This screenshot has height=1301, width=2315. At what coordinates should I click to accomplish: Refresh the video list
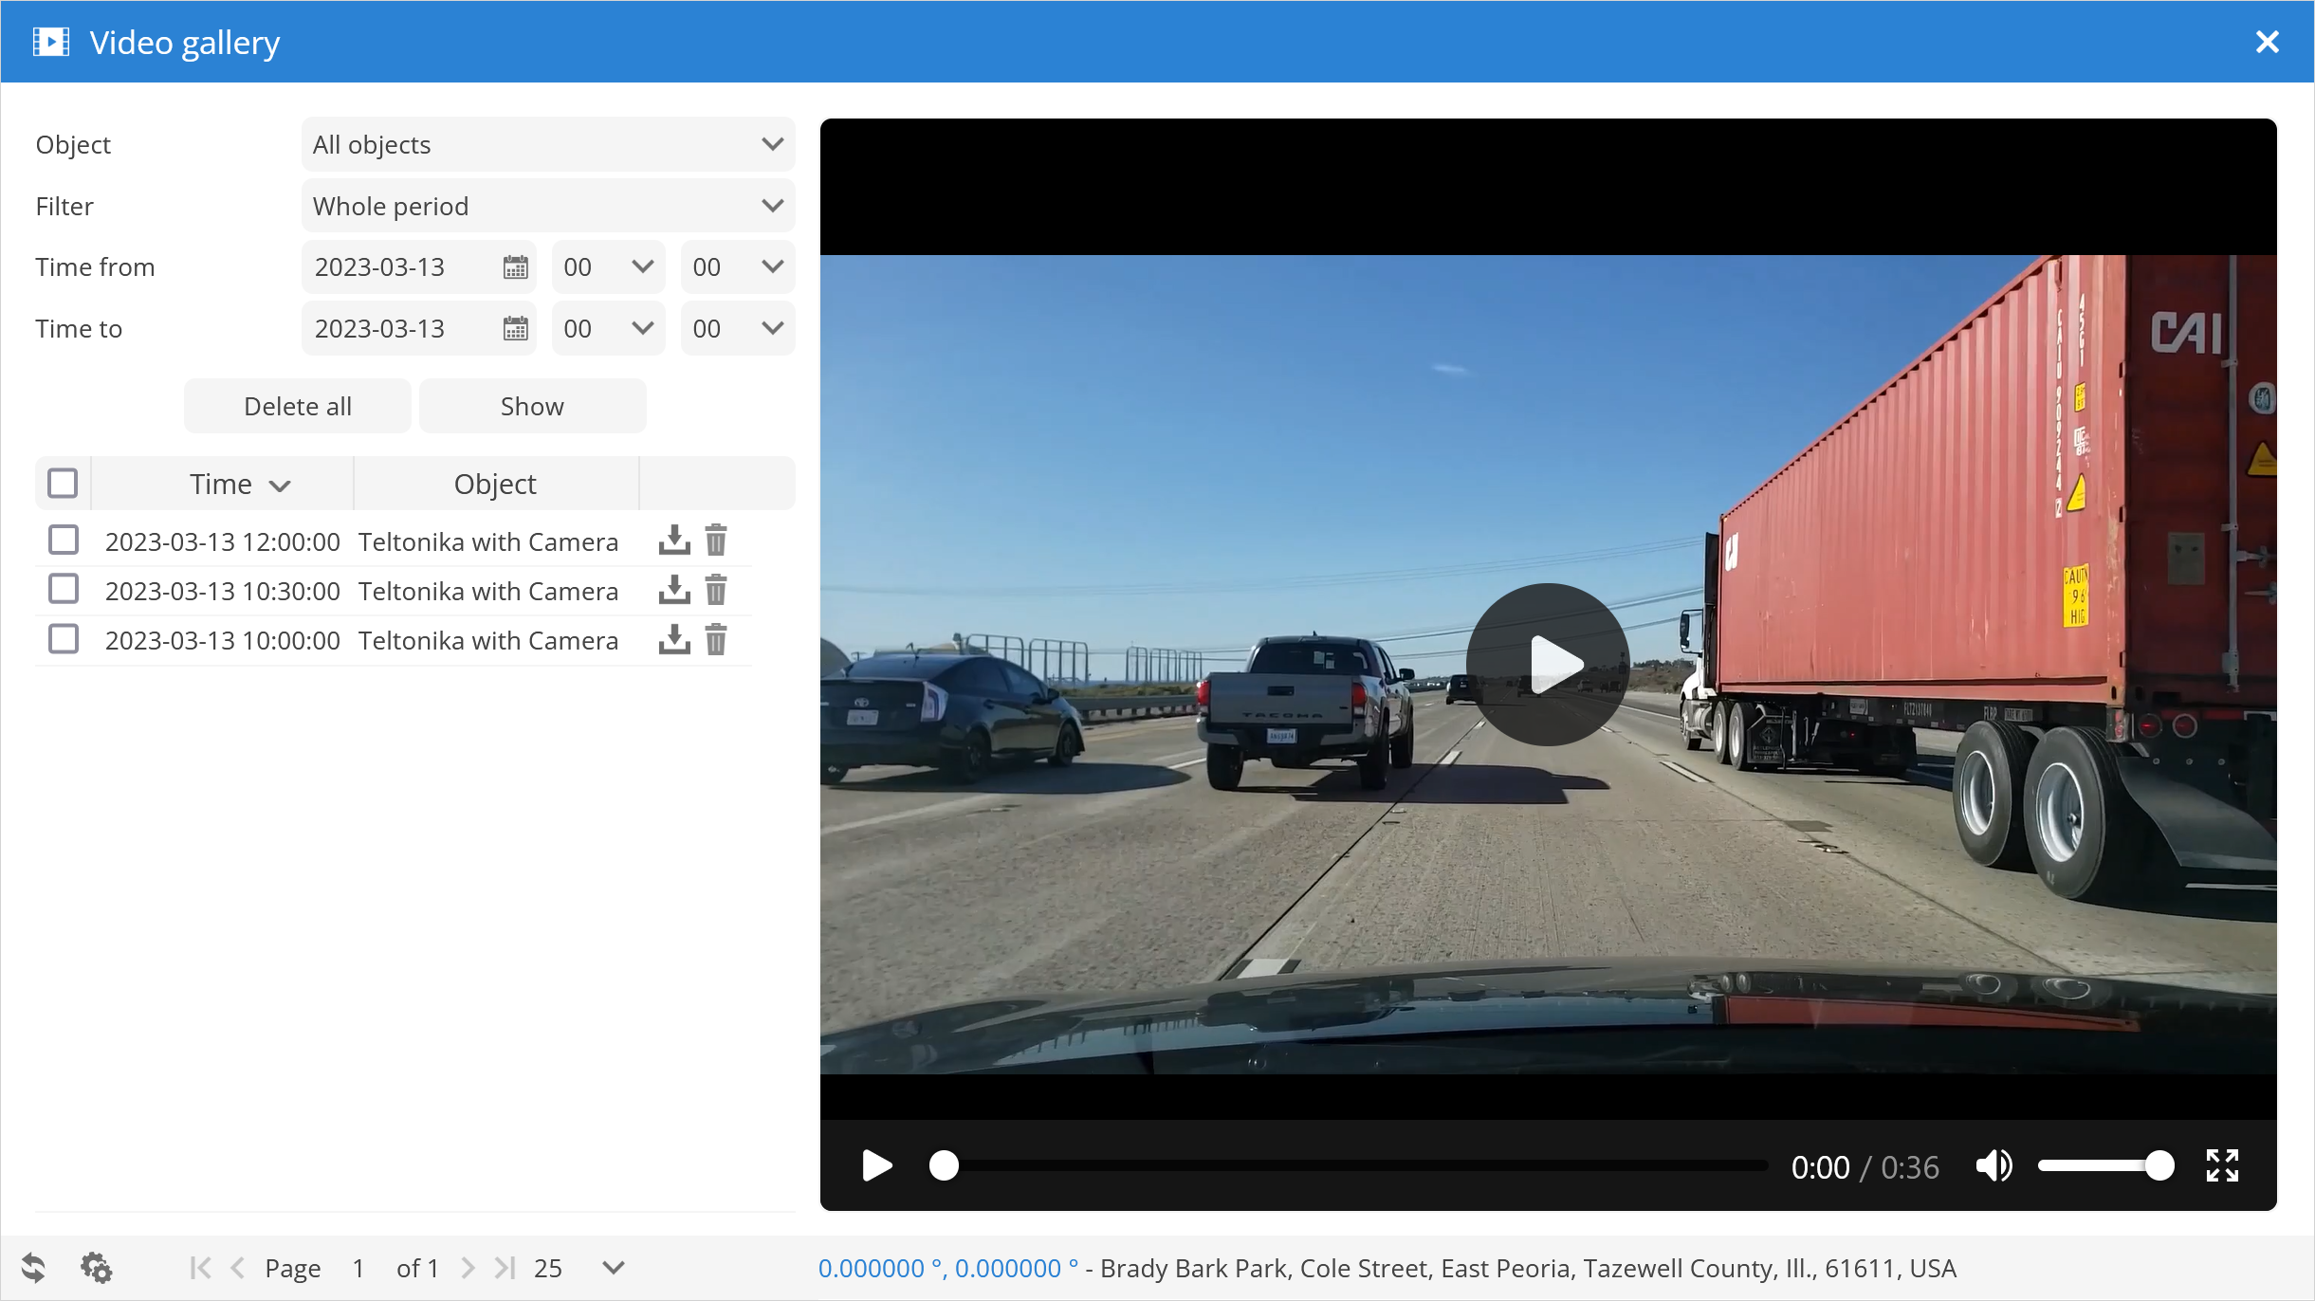[x=34, y=1268]
